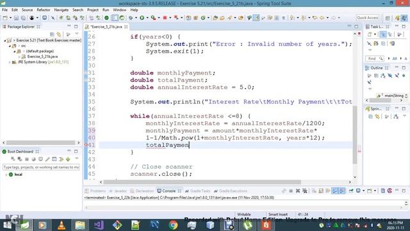This screenshot has width=410, height=231.
Task: Open the Display Selected Console dropdown
Action: [363, 191]
